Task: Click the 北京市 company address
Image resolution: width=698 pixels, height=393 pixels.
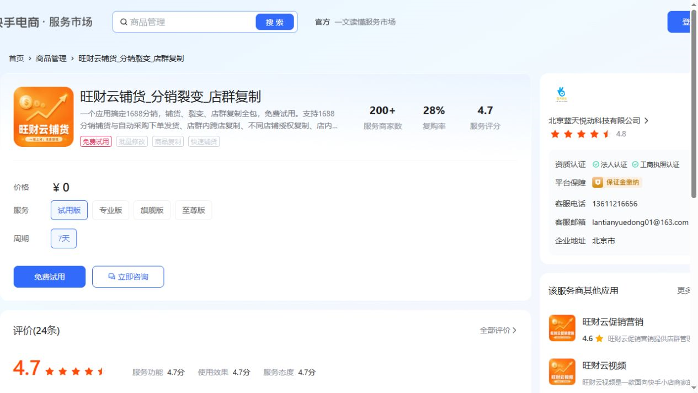Action: (604, 241)
